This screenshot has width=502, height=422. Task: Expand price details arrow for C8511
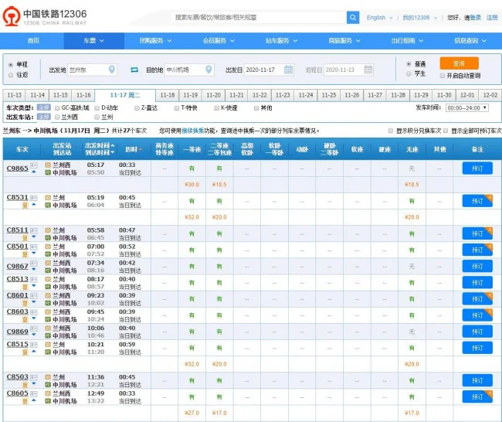point(34,237)
